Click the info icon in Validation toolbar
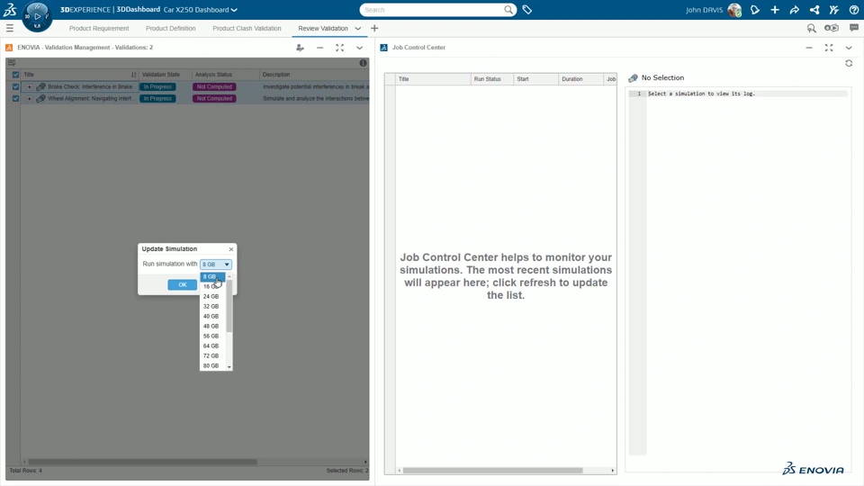 pyautogui.click(x=363, y=63)
